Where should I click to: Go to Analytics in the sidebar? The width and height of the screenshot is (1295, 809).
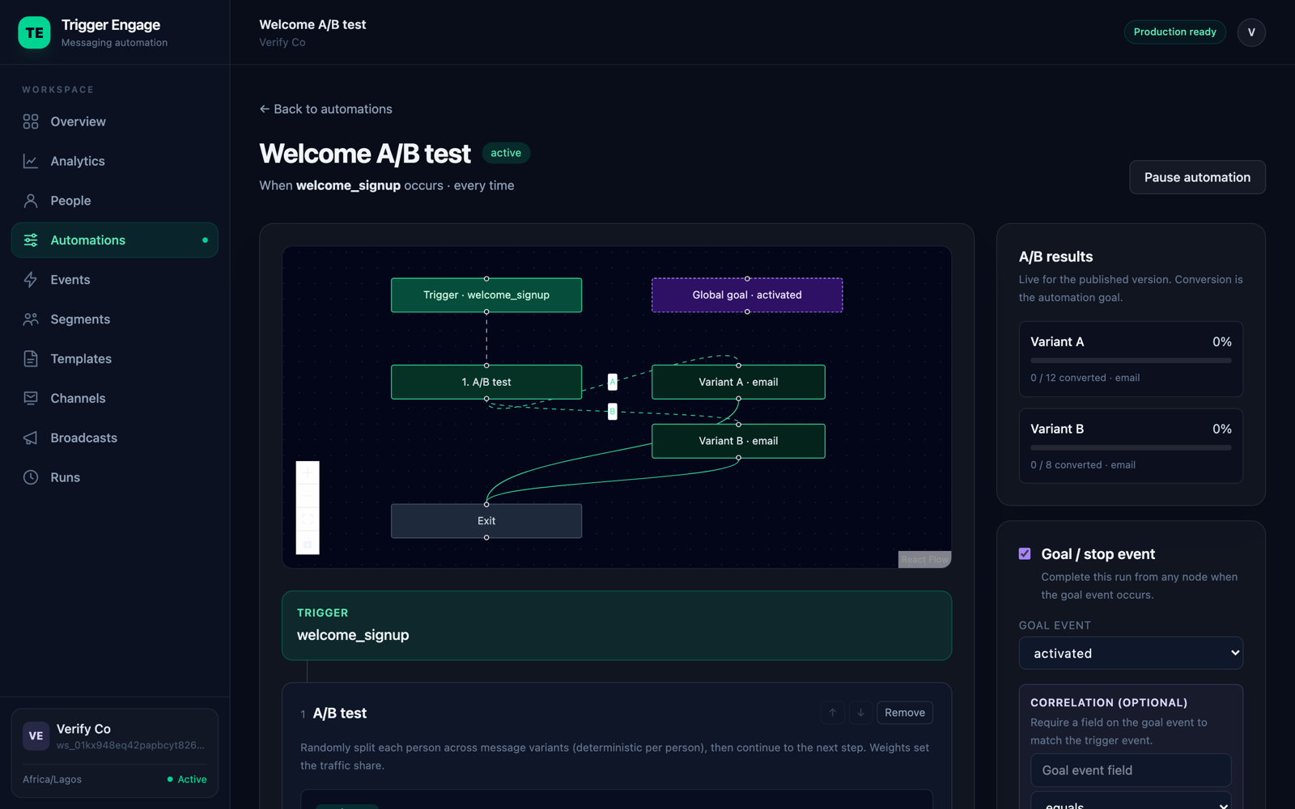(115, 161)
